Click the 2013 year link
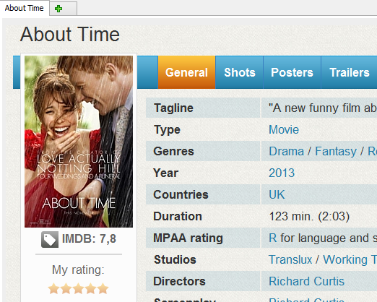 pos(282,173)
